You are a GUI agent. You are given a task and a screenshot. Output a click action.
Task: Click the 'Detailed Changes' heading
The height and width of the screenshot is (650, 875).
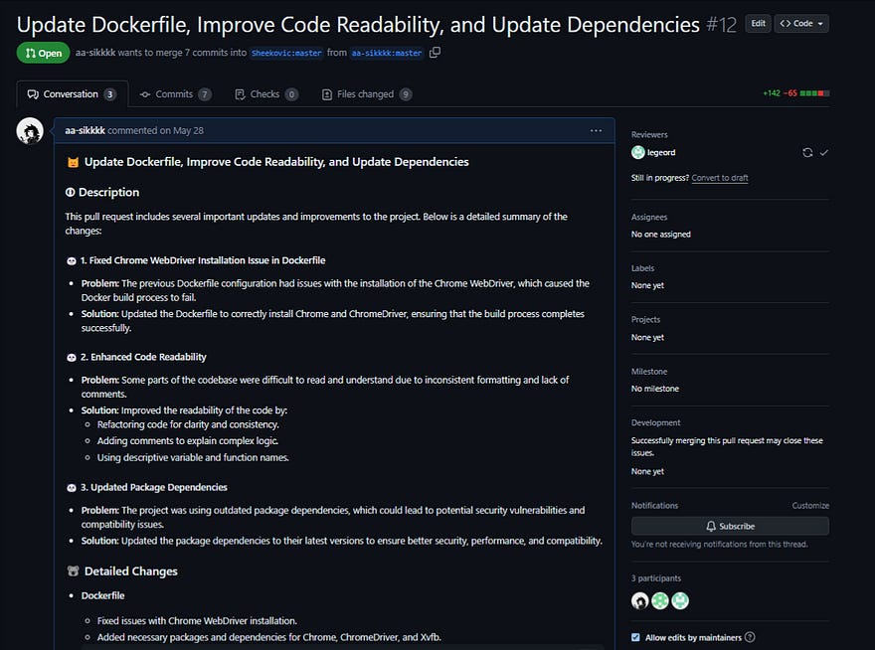[x=130, y=571]
